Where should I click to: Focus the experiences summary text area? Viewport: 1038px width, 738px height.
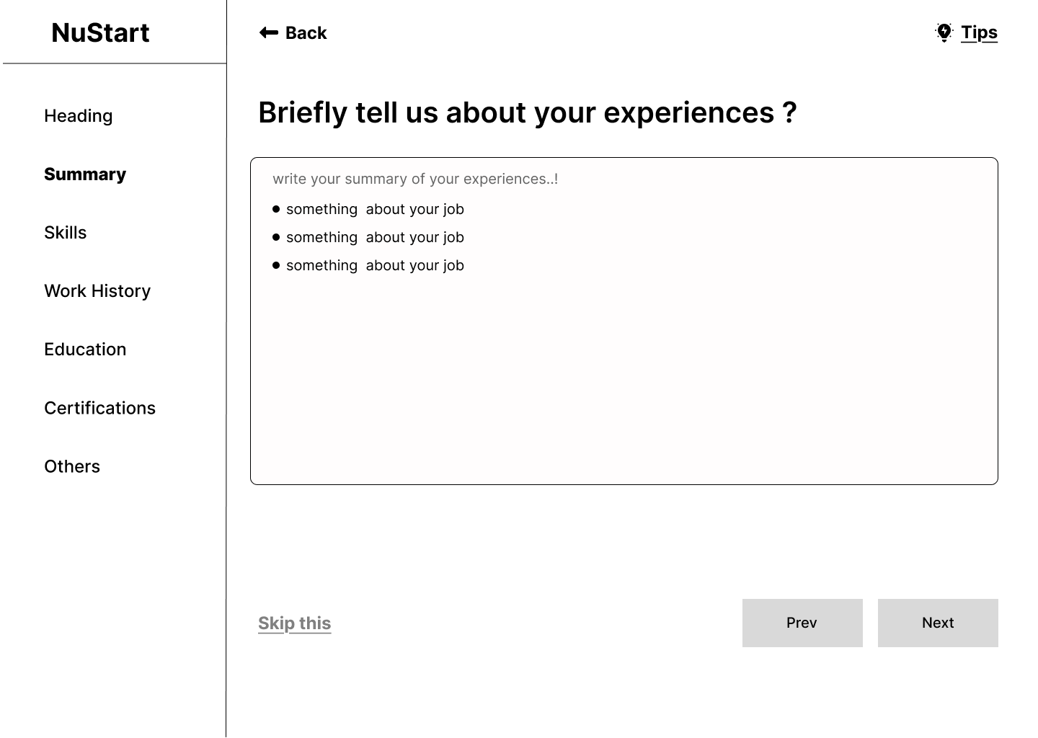click(624, 321)
